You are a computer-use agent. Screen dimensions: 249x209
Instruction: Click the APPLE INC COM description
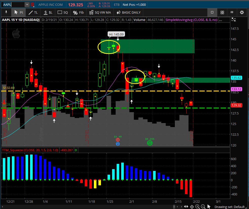(x=51, y=5)
